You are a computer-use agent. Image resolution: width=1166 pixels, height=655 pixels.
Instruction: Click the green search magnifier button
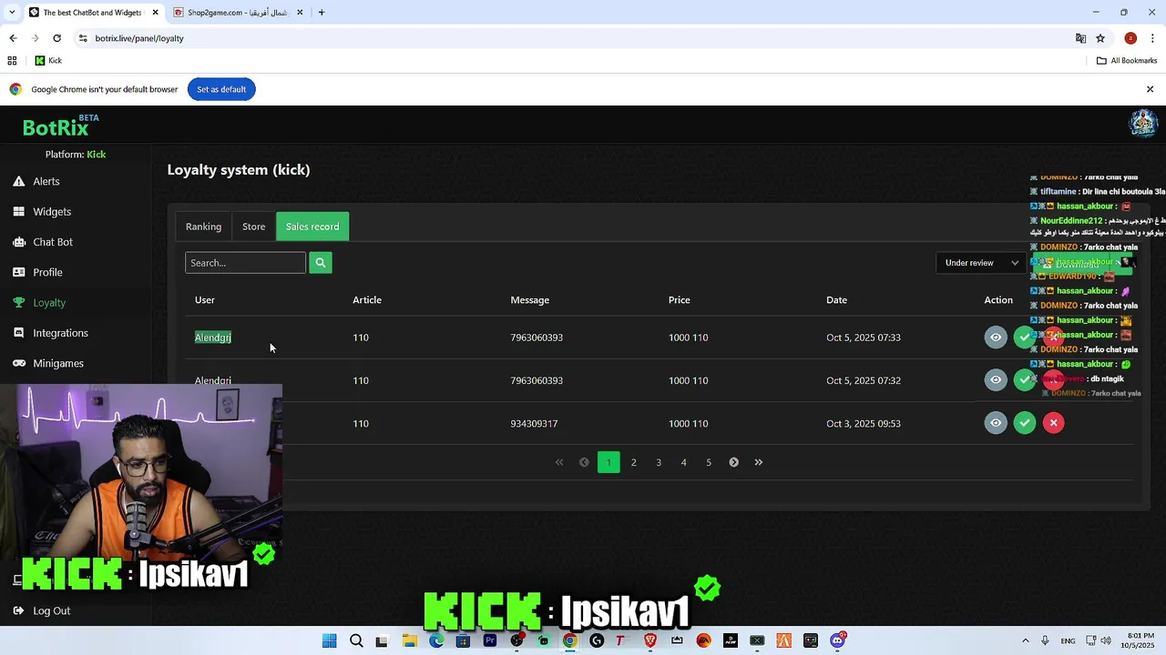click(320, 263)
